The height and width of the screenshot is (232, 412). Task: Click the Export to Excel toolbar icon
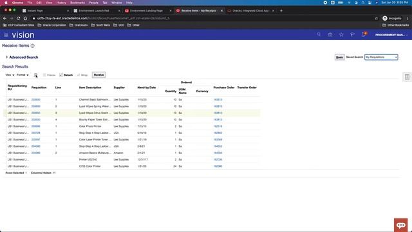pyautogui.click(x=35, y=75)
